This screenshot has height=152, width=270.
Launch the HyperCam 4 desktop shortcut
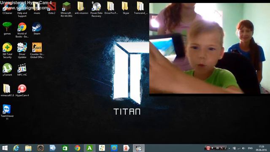click(22, 90)
